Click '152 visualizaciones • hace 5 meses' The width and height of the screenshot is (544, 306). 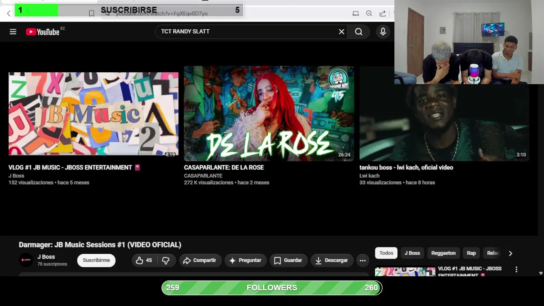49,182
